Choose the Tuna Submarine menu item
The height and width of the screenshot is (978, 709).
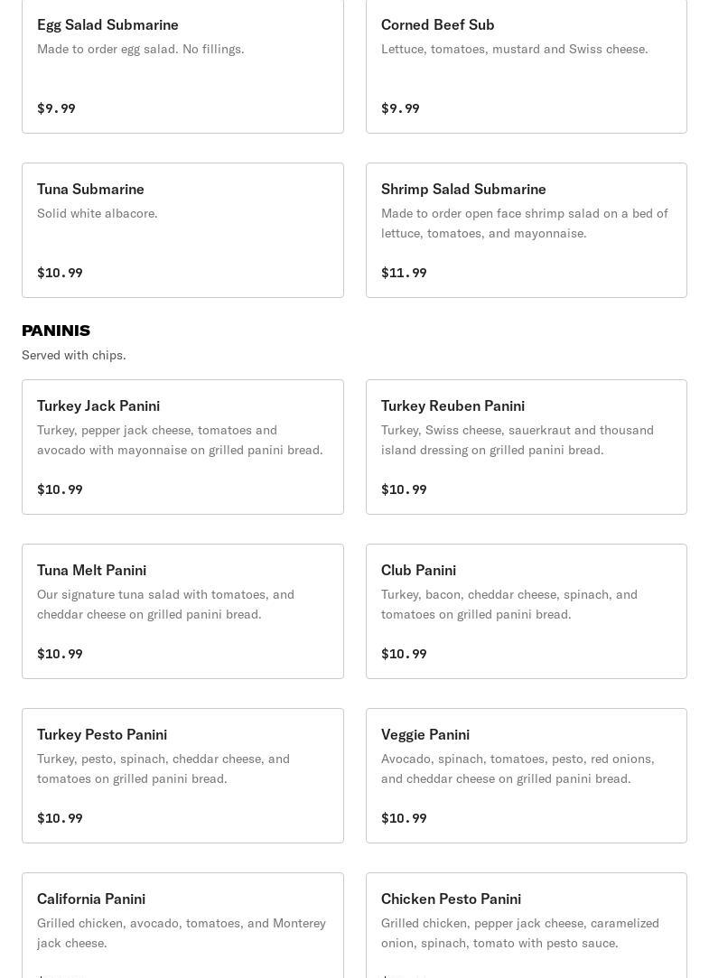182,230
